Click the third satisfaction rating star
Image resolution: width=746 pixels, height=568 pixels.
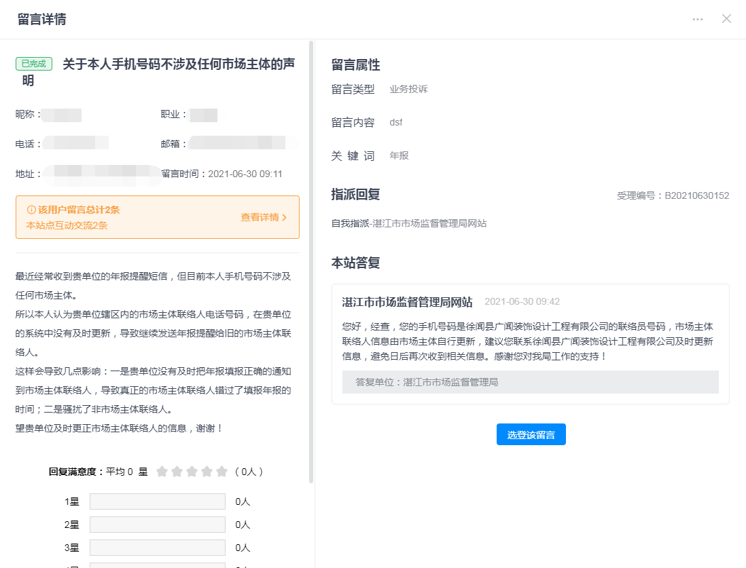point(192,472)
